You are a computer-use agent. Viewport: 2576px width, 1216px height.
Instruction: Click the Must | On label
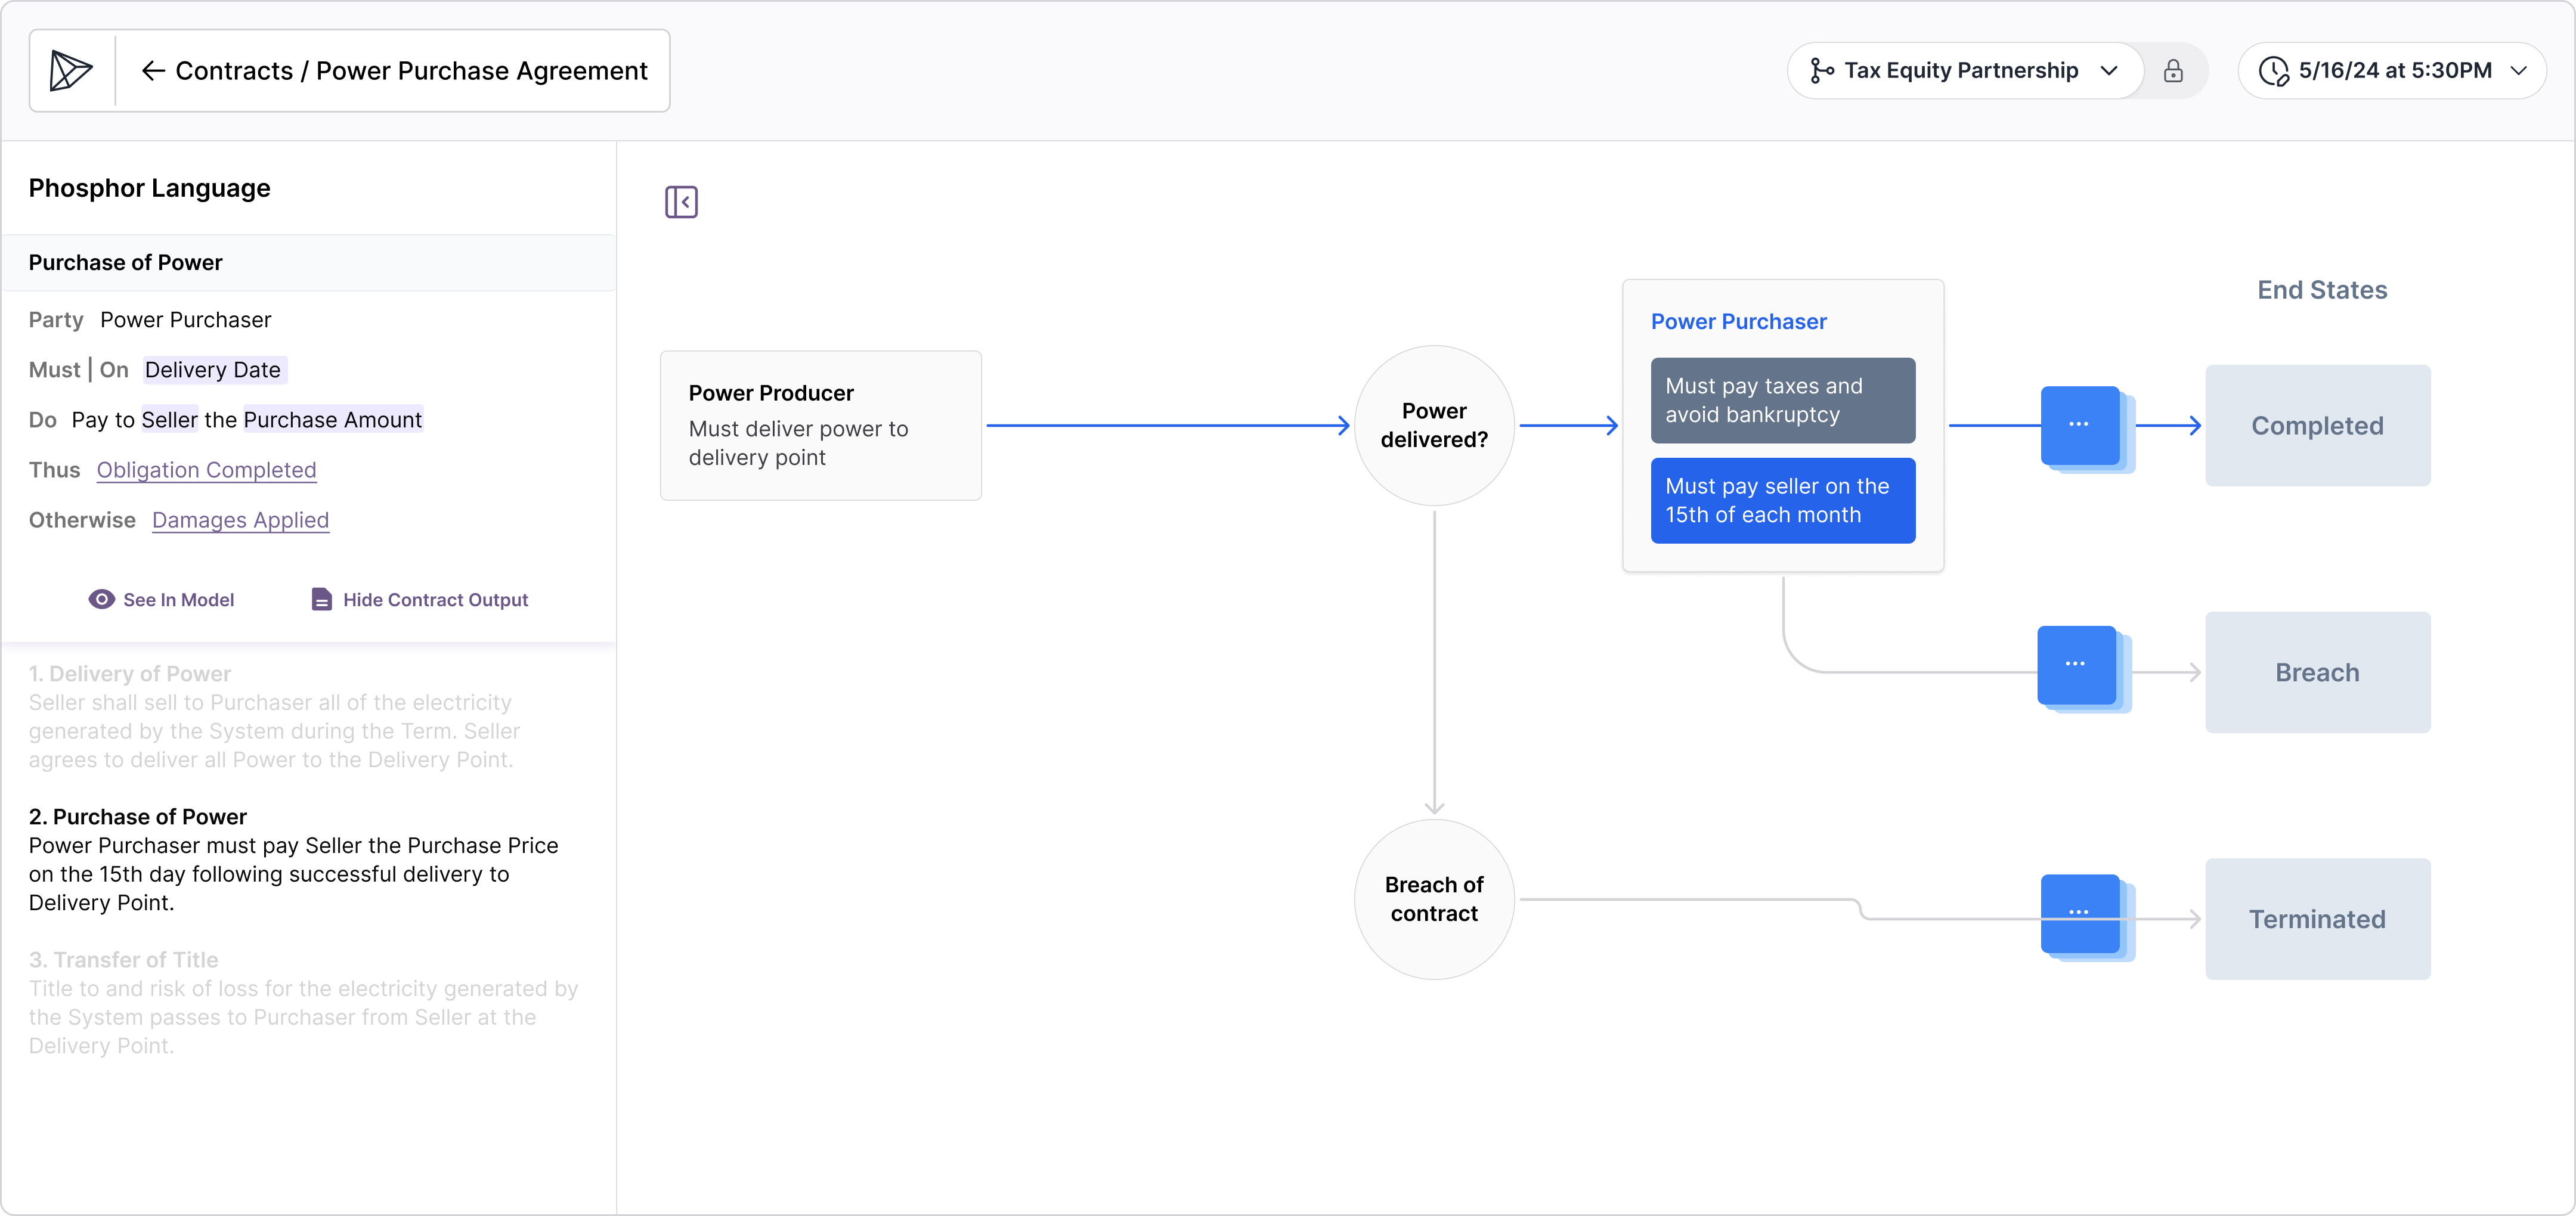click(78, 370)
